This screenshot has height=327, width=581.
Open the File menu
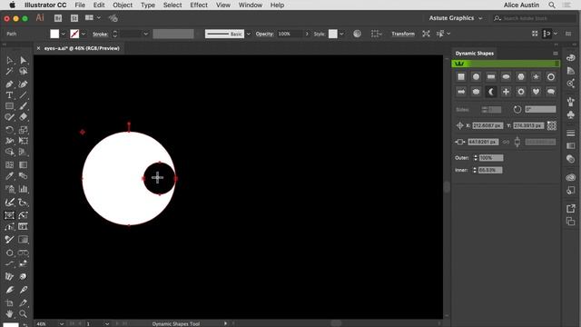coord(80,5)
